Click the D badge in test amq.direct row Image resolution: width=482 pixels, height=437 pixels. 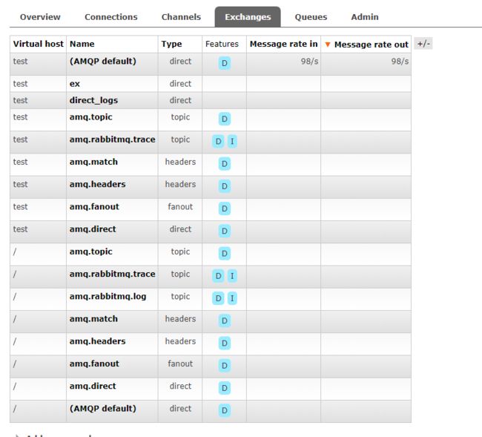225,231
